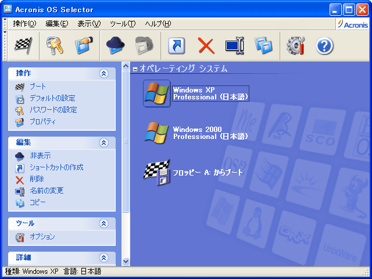Click the ブート link in sidebar
The width and height of the screenshot is (372, 279).
tap(38, 87)
